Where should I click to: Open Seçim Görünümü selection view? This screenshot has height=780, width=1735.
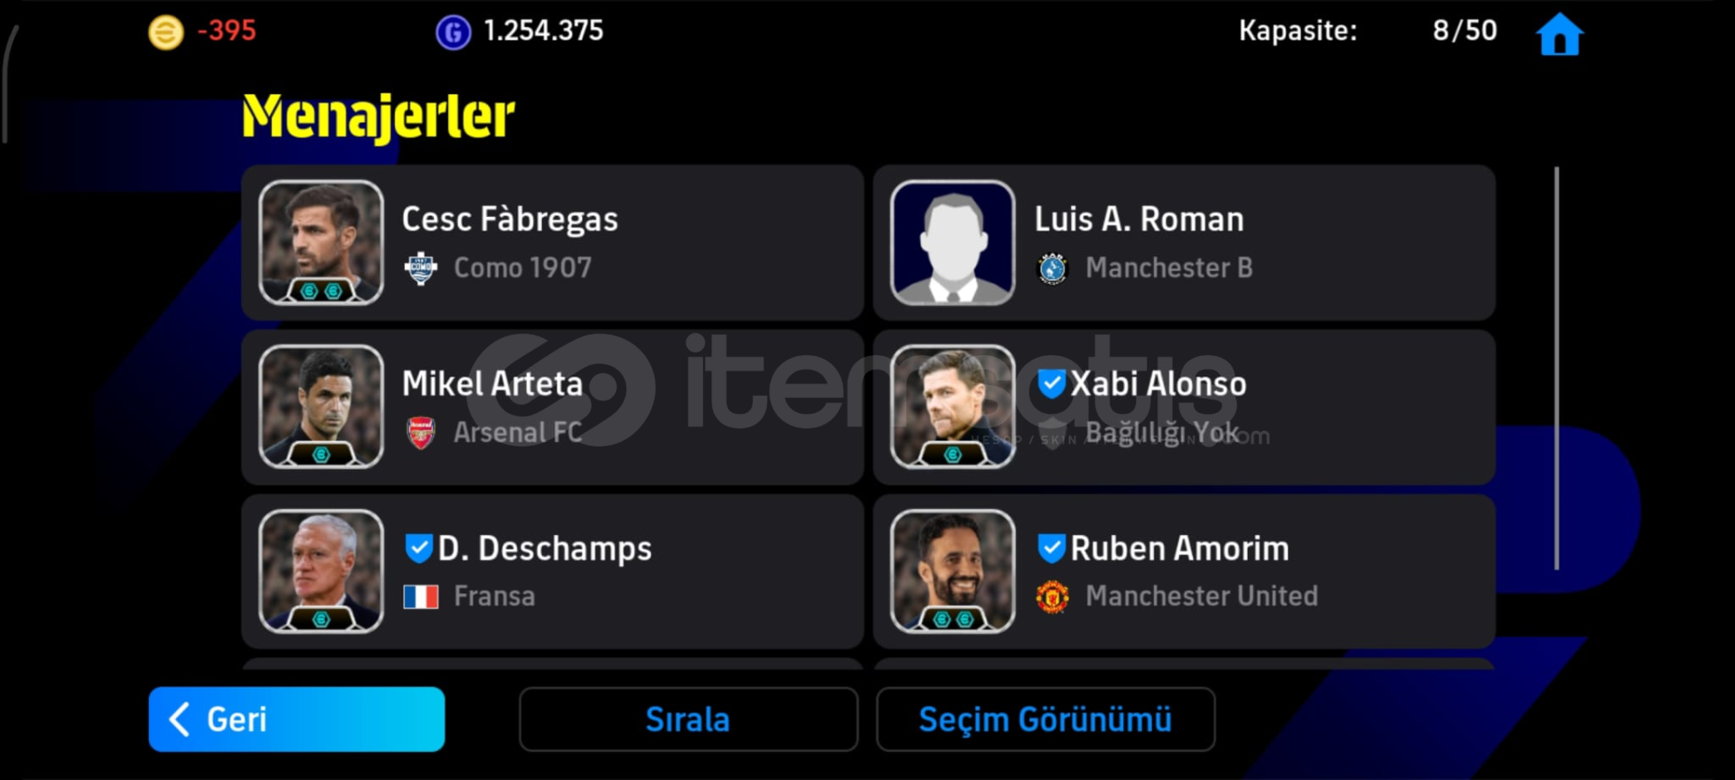tap(1046, 719)
